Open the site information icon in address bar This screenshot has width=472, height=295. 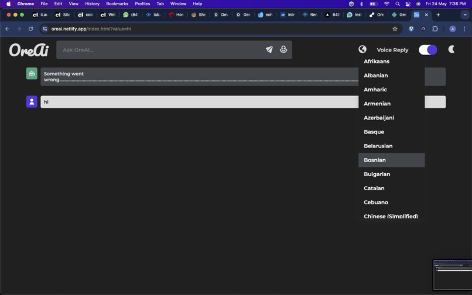click(45, 29)
